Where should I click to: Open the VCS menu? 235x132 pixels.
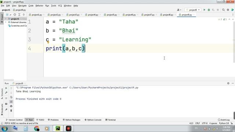[60, 6]
